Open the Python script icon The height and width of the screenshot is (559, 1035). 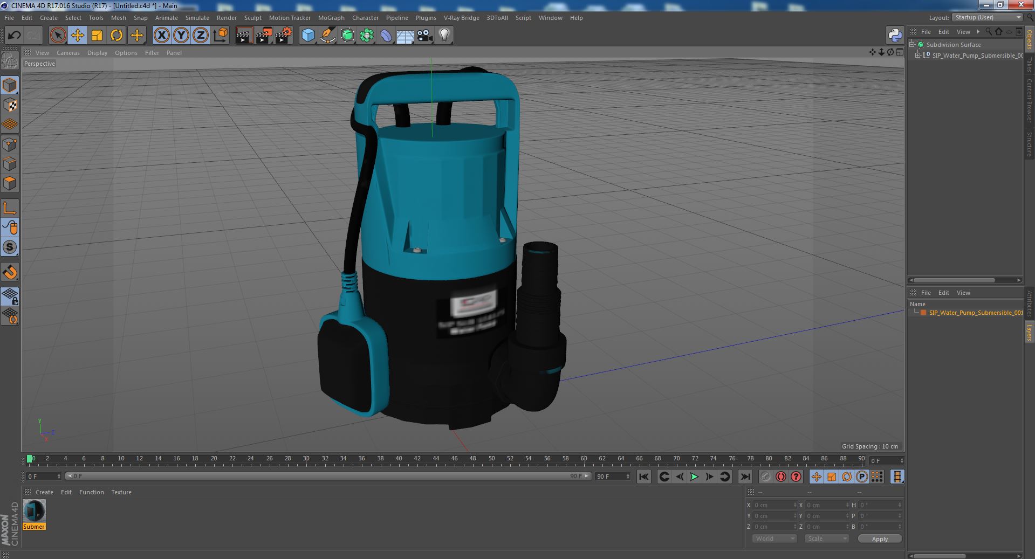tap(895, 36)
